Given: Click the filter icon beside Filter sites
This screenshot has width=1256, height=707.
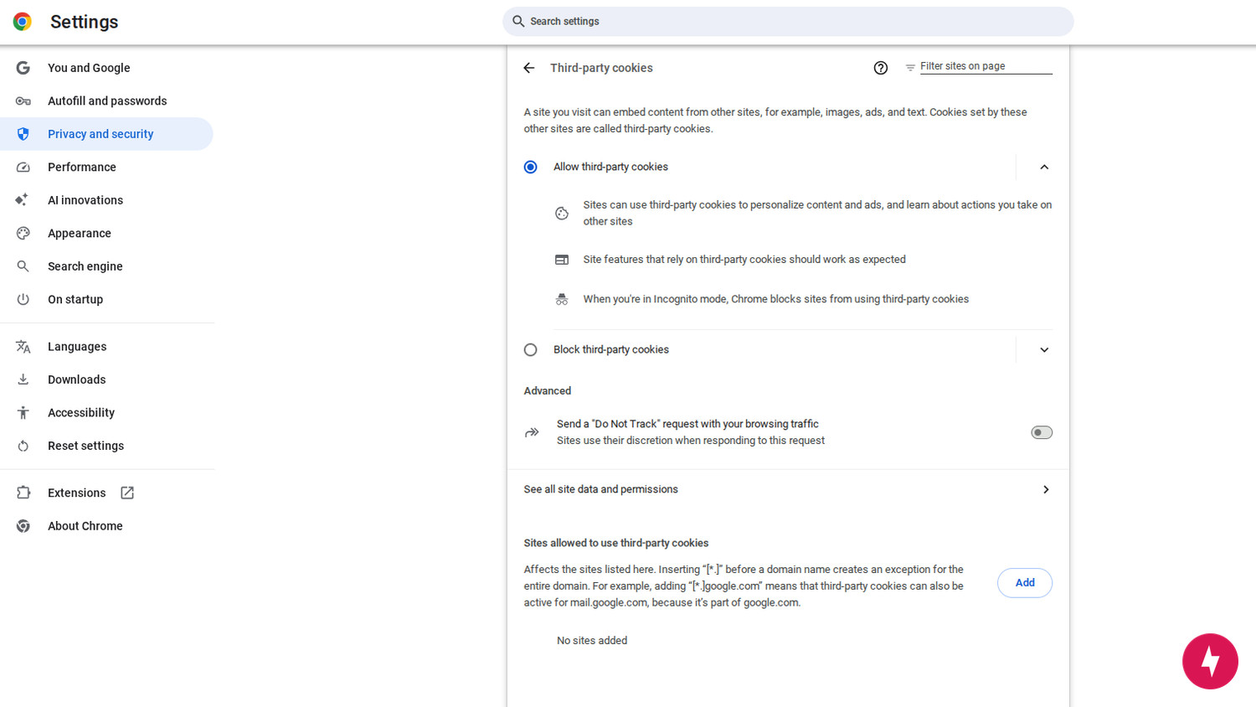Looking at the screenshot, I should point(910,67).
